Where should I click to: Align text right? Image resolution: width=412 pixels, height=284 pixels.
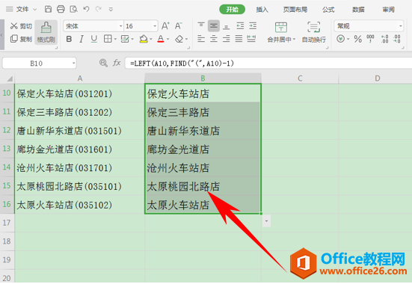(227, 39)
